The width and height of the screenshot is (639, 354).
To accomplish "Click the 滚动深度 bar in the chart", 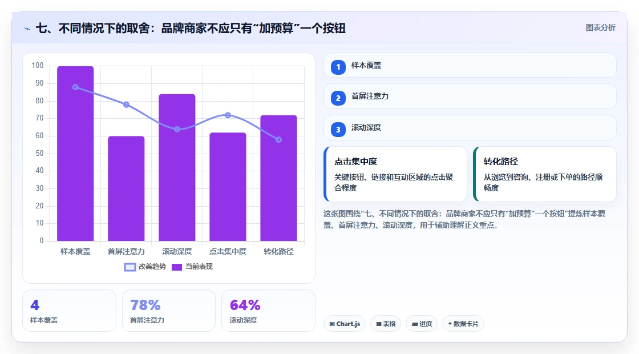I will point(177,167).
